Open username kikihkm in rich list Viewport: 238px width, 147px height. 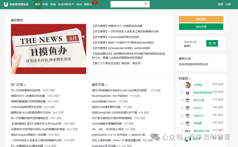point(198,108)
